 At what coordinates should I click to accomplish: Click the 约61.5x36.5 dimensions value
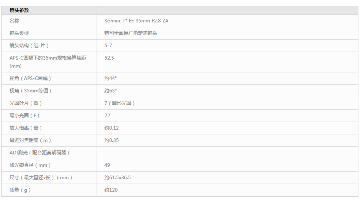coord(118,178)
